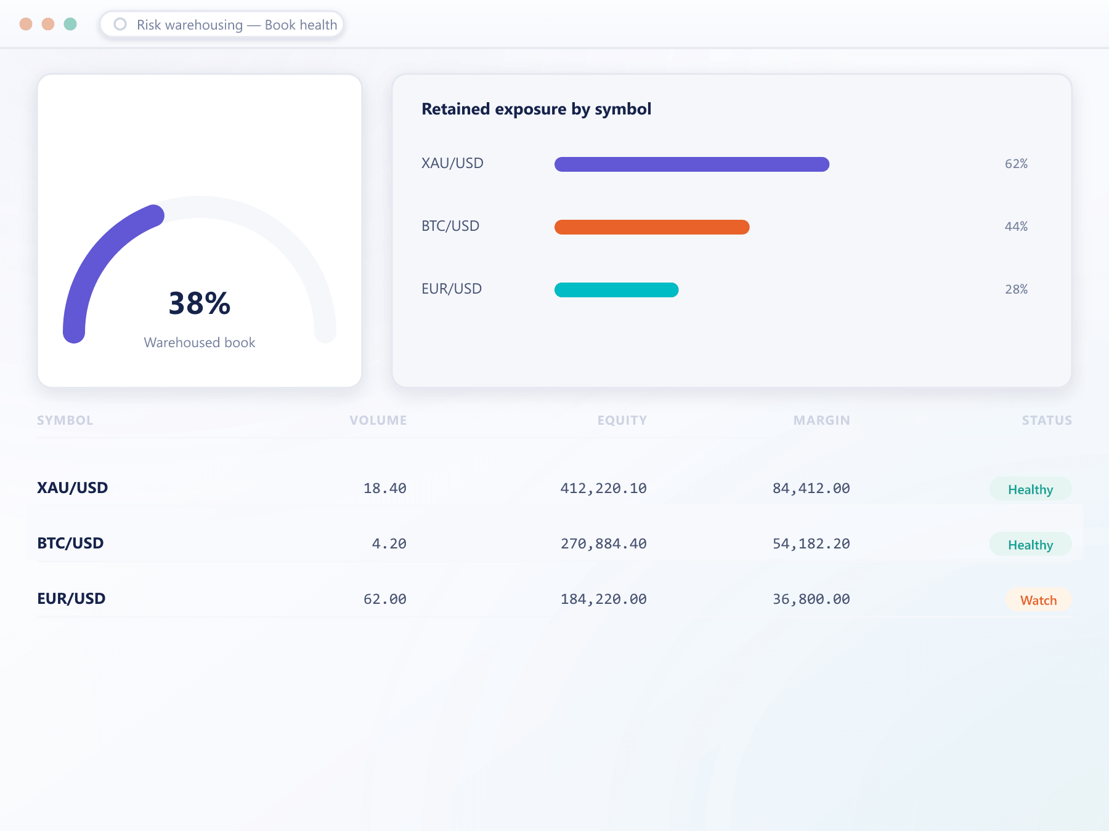This screenshot has height=831, width=1109.
Task: Click the 84,412.00 margin cell
Action: pyautogui.click(x=811, y=488)
